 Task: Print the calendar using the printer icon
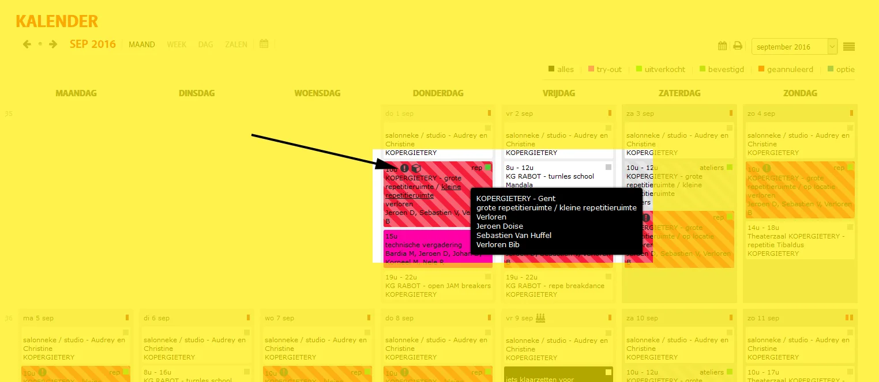[x=738, y=46]
